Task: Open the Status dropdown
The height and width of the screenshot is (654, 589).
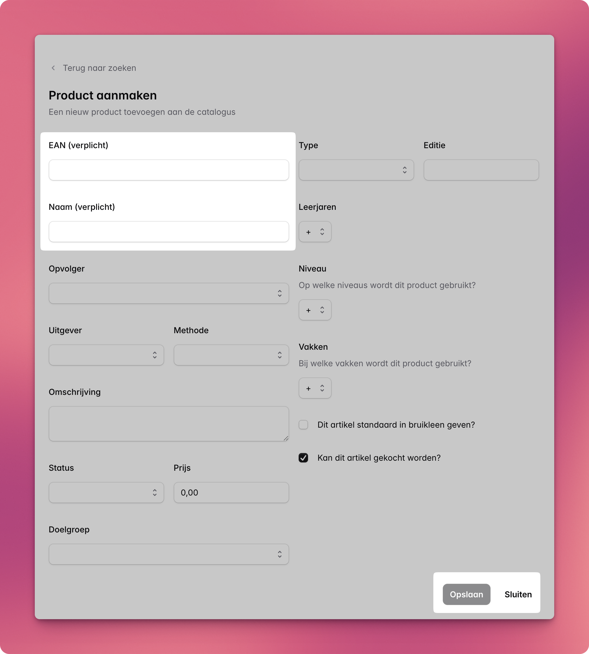Action: point(106,493)
